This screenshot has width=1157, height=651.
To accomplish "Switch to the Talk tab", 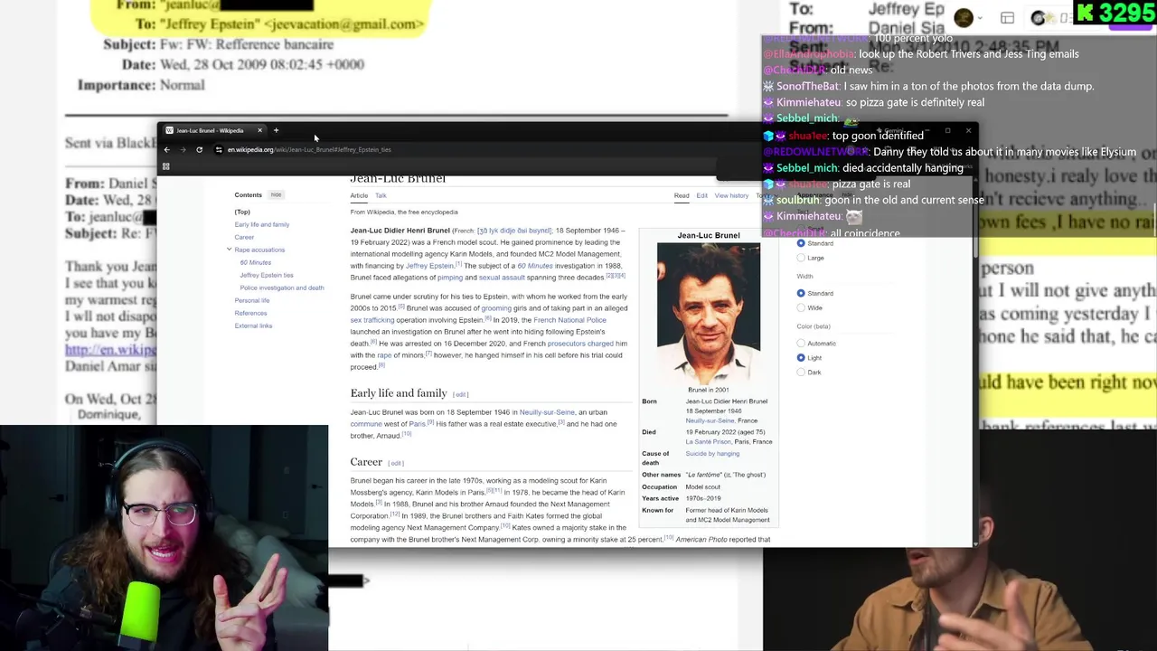I will 381,195.
